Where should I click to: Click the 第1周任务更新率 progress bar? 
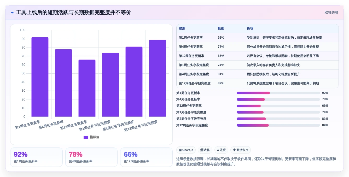point(278,93)
